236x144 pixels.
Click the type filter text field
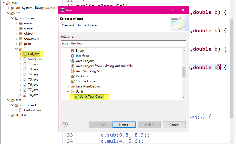124,43
